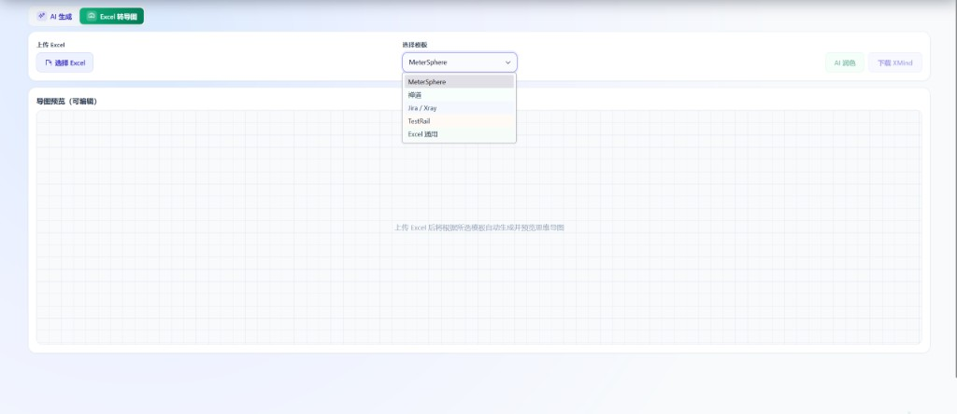Click the 上传 Excel label
Image resolution: width=957 pixels, height=414 pixels.
(x=50, y=45)
